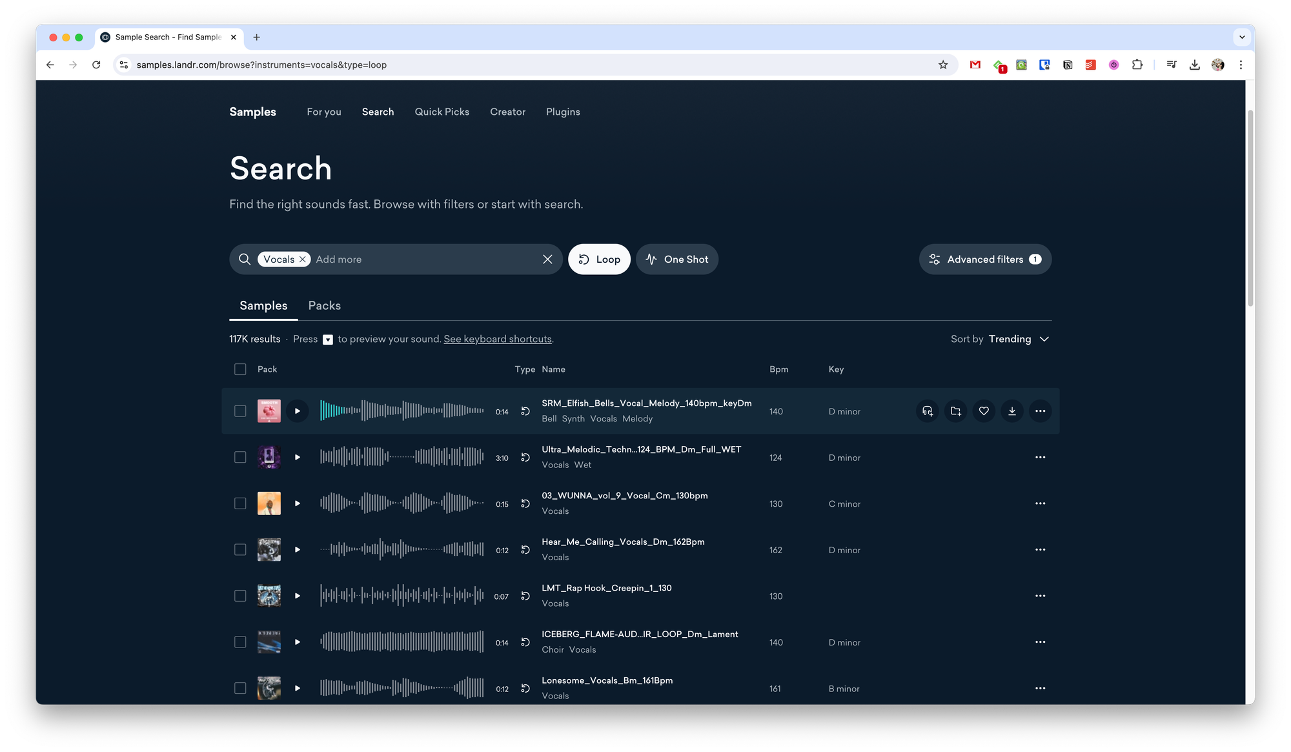1291x752 pixels.
Task: Click the headphones-plus icon on the Elfish Bells row
Action: 928,411
